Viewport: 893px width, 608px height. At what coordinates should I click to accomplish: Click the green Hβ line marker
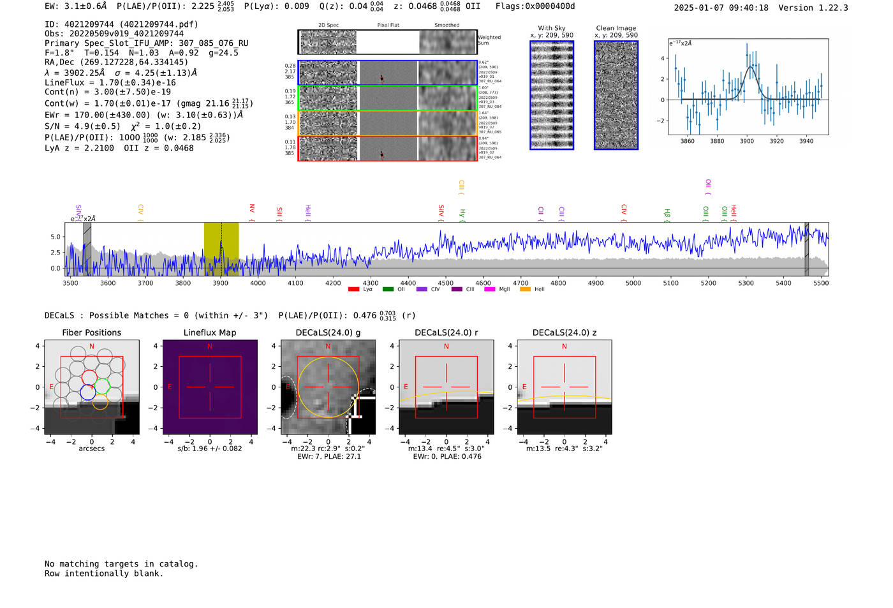point(667,215)
